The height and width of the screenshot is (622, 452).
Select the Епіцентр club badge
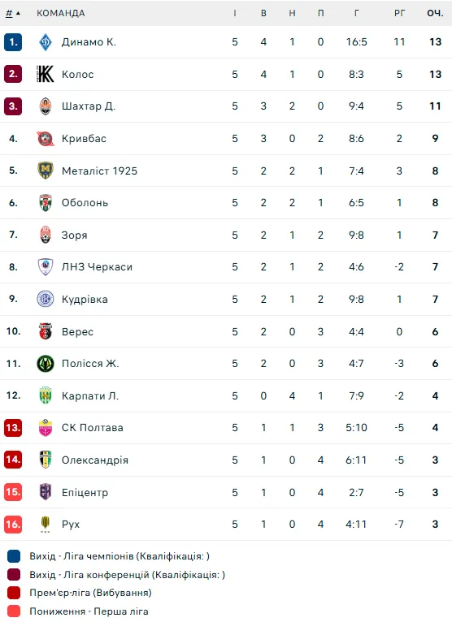(x=46, y=492)
